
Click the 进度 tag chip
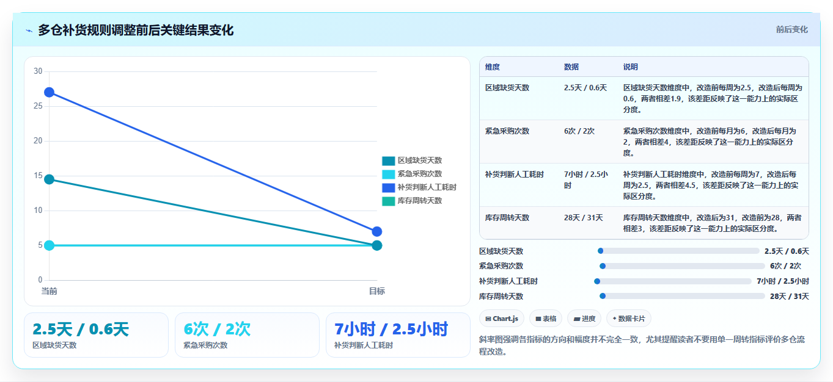coord(584,319)
